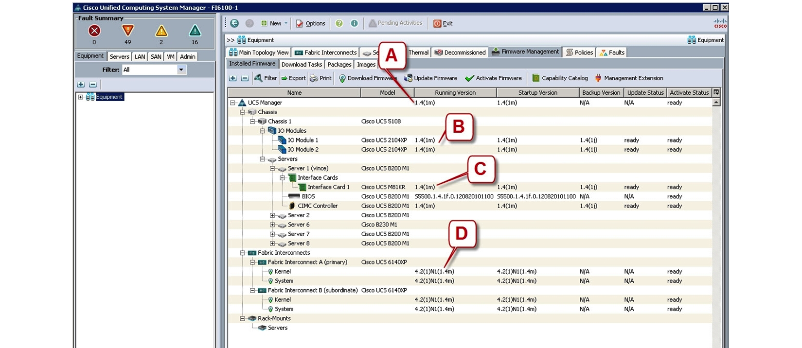Open the Decommissioned tab

pos(460,52)
